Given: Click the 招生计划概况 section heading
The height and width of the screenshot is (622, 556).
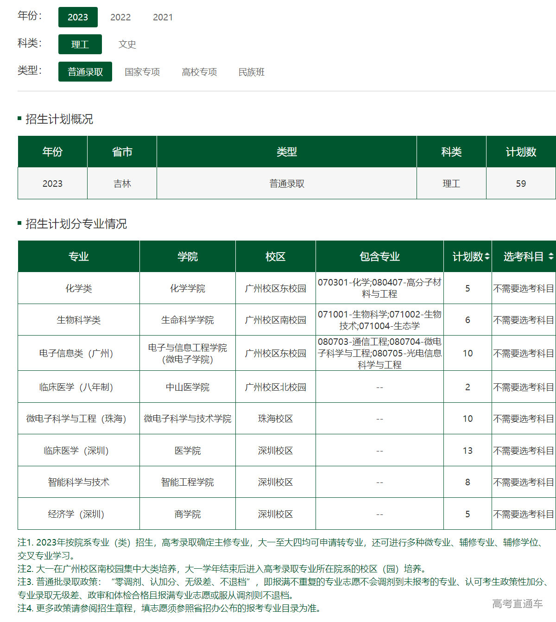Looking at the screenshot, I should (58, 119).
